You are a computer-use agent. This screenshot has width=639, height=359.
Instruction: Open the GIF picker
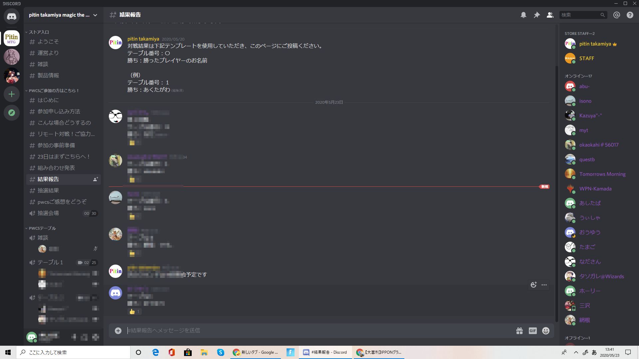pos(532,330)
